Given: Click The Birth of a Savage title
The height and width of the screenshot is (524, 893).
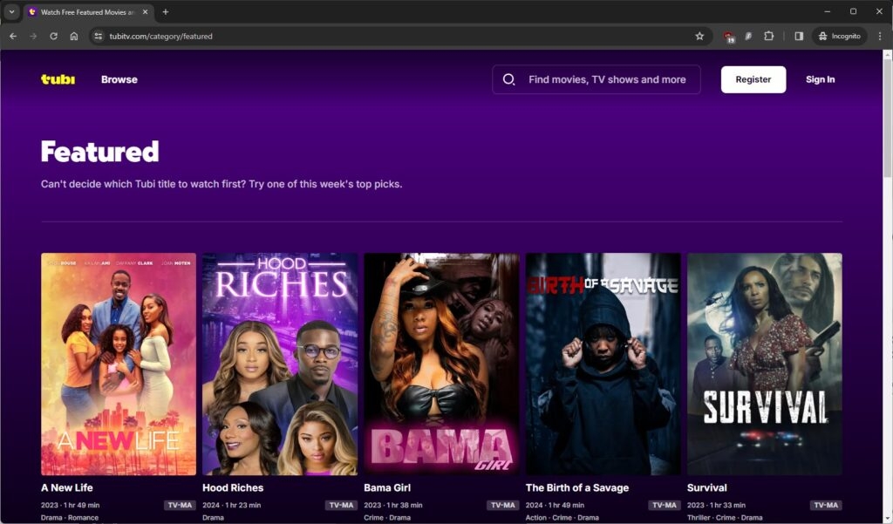Looking at the screenshot, I should coord(577,487).
